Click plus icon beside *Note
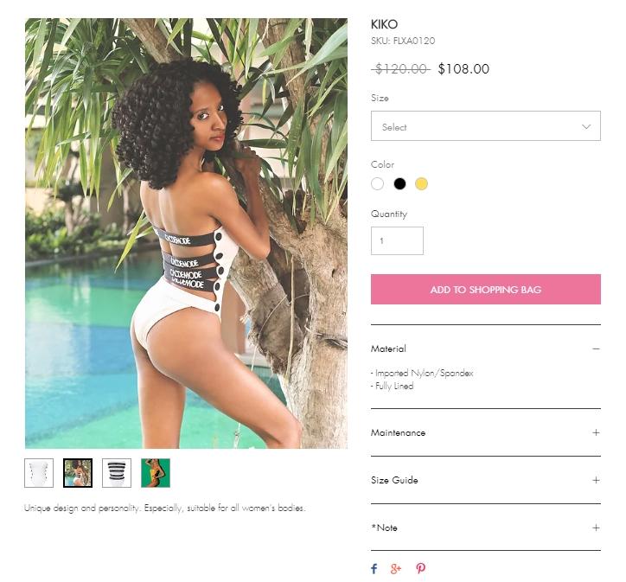626x582 pixels. coord(596,528)
